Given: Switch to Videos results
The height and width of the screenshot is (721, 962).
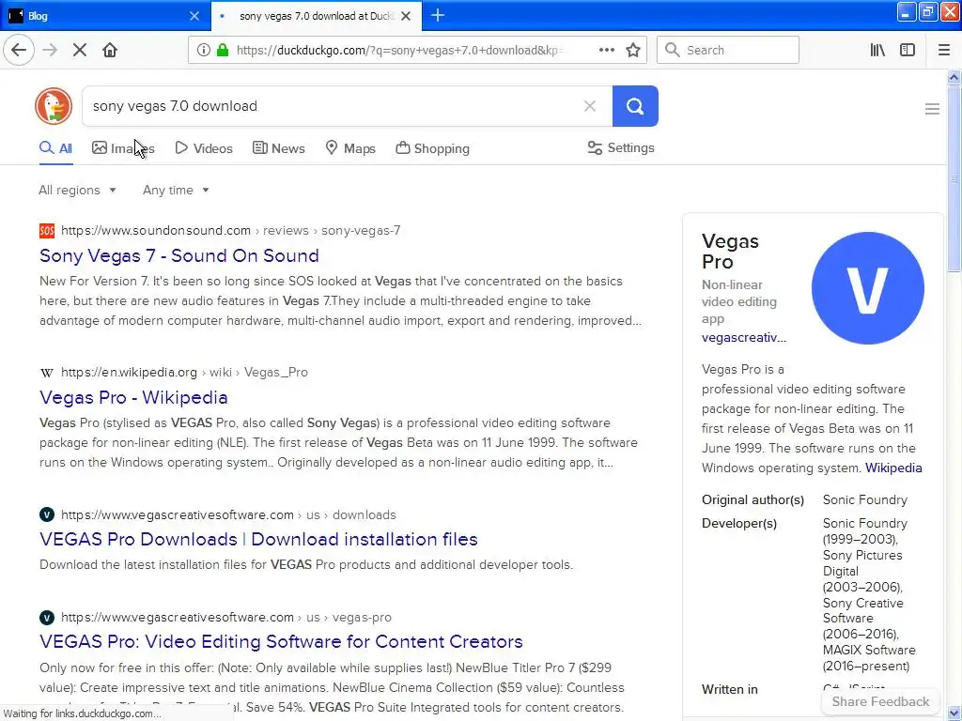Looking at the screenshot, I should (x=204, y=148).
